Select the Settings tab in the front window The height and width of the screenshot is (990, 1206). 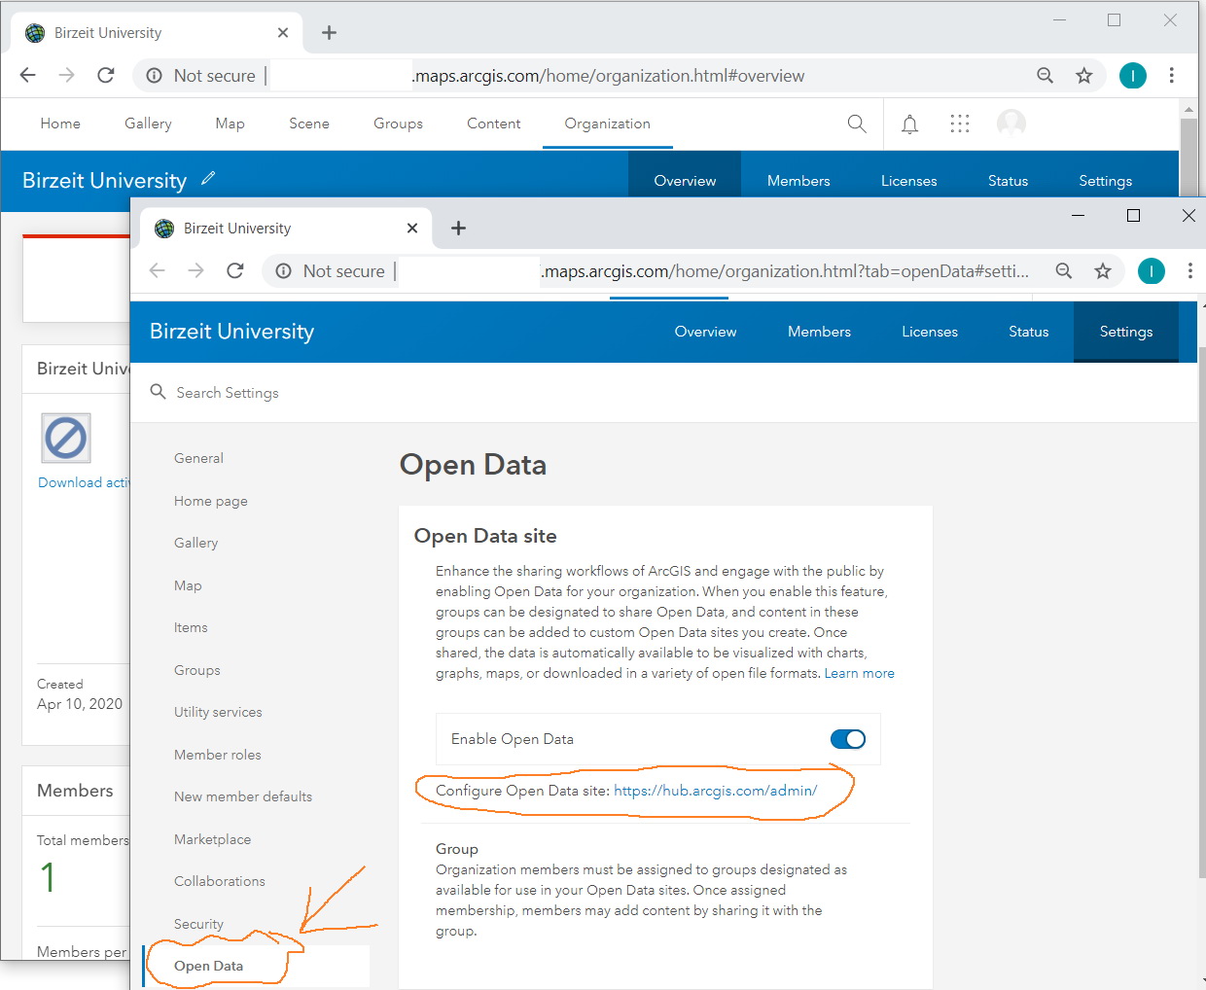click(x=1126, y=332)
